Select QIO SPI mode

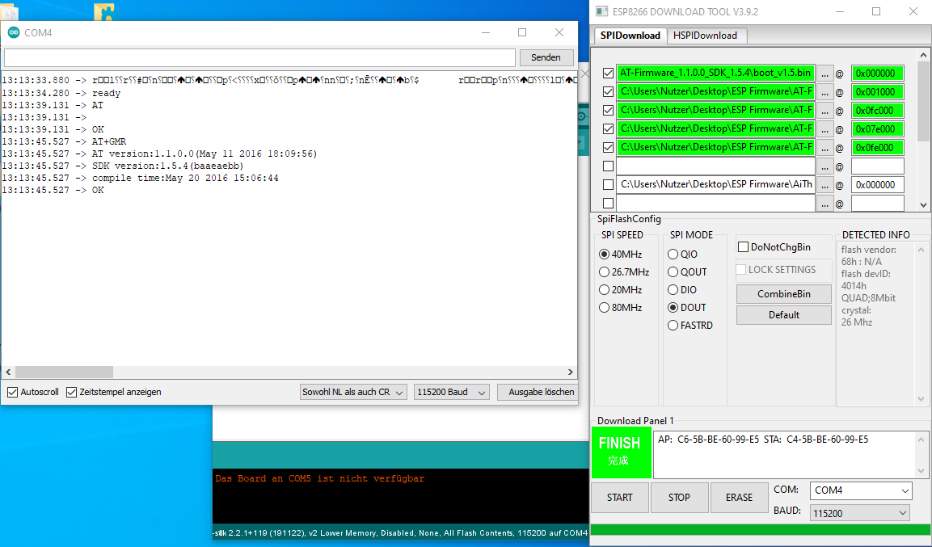(x=673, y=255)
